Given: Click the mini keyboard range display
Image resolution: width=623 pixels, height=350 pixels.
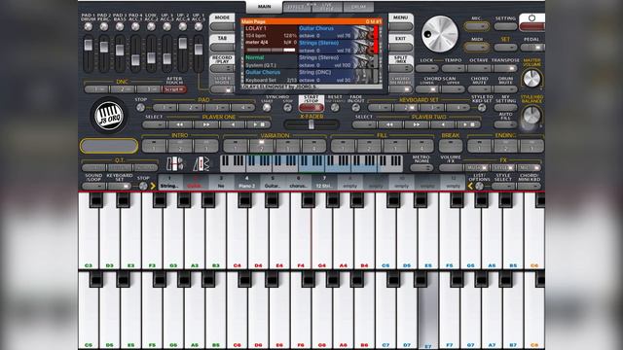Looking at the screenshot, I should coord(311,163).
